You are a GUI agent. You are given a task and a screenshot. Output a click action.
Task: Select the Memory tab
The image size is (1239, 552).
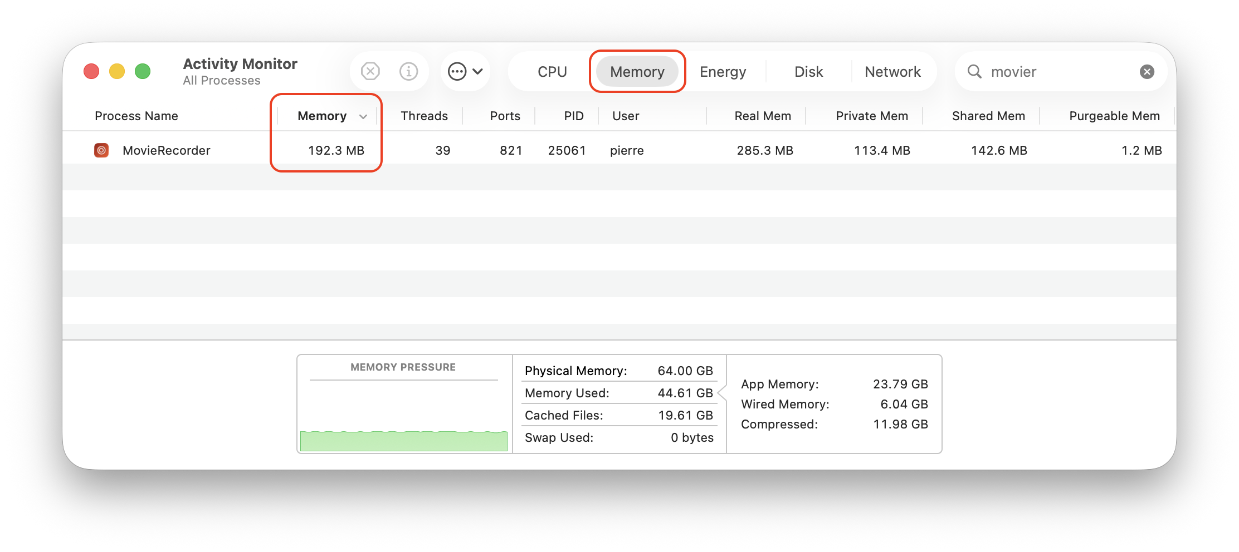[x=637, y=72]
